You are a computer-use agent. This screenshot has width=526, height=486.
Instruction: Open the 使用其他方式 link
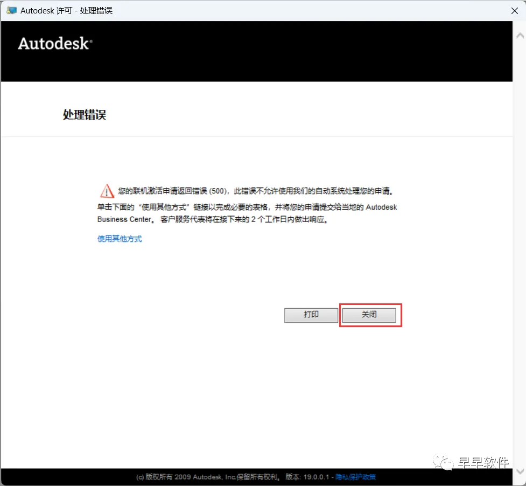120,239
